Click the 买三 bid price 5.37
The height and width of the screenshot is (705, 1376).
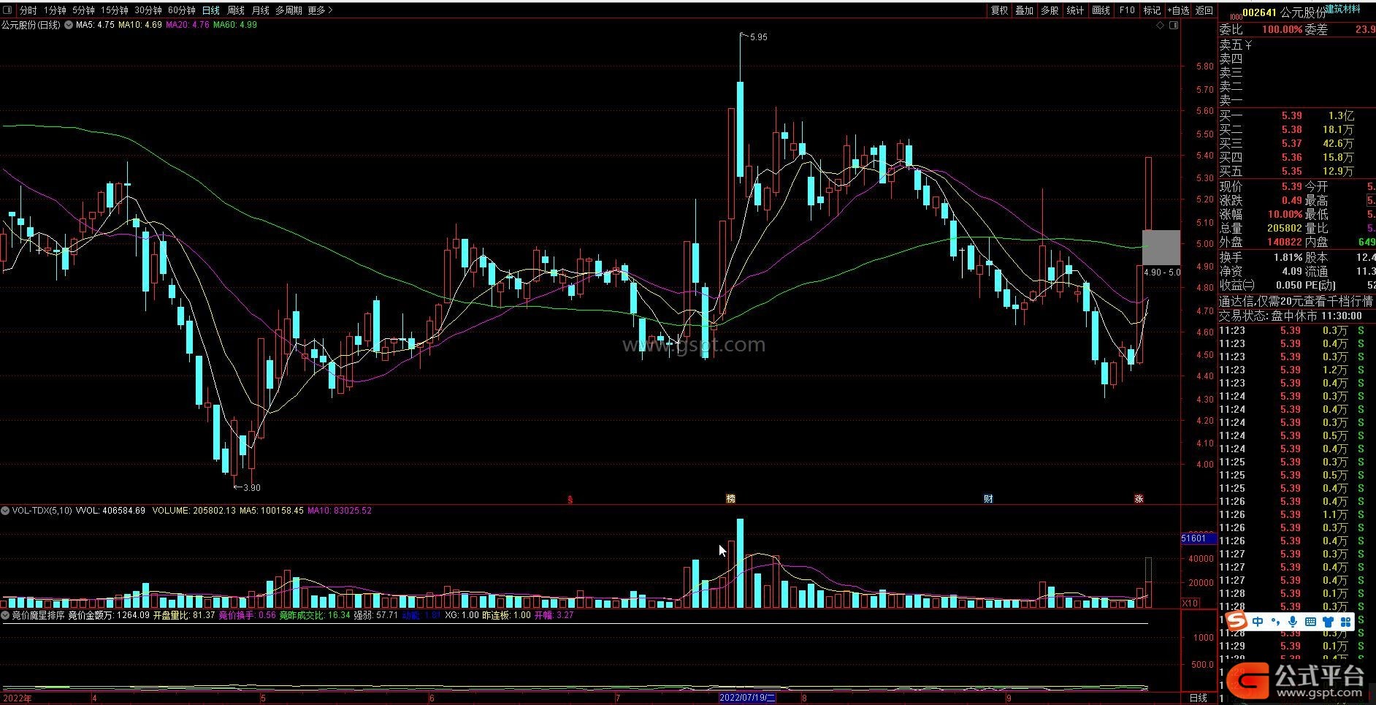coord(1291,143)
